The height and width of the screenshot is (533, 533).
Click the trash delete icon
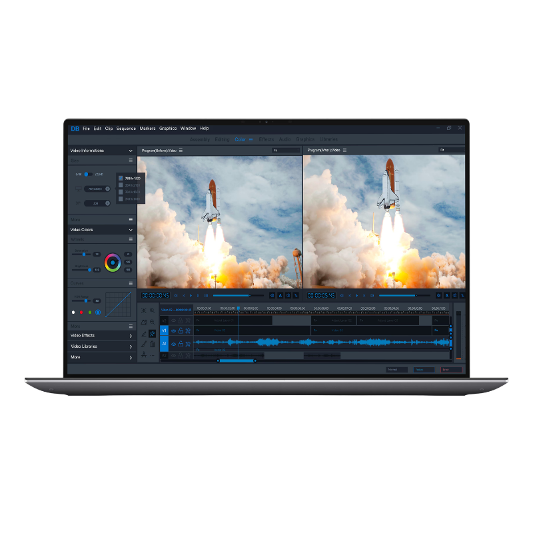153,344
